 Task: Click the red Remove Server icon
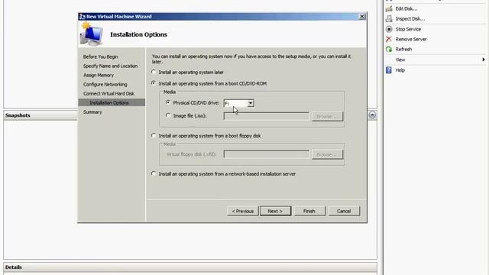[389, 39]
